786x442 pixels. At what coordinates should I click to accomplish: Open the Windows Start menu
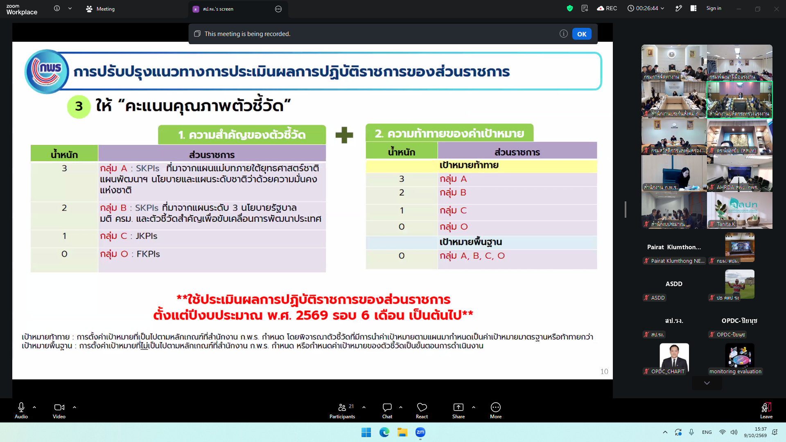366,432
